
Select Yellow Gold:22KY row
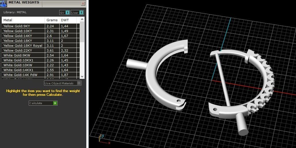[x=41, y=50]
